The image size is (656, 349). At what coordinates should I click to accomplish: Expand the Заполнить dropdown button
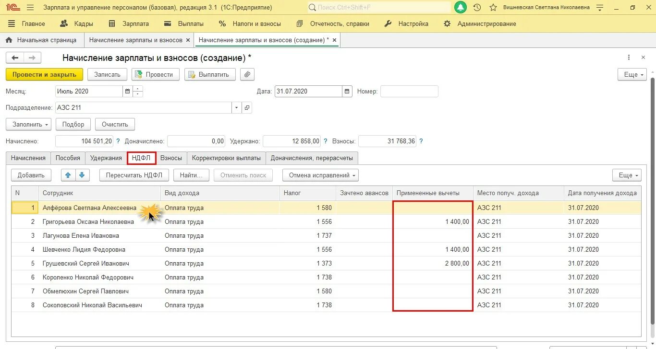coord(29,124)
